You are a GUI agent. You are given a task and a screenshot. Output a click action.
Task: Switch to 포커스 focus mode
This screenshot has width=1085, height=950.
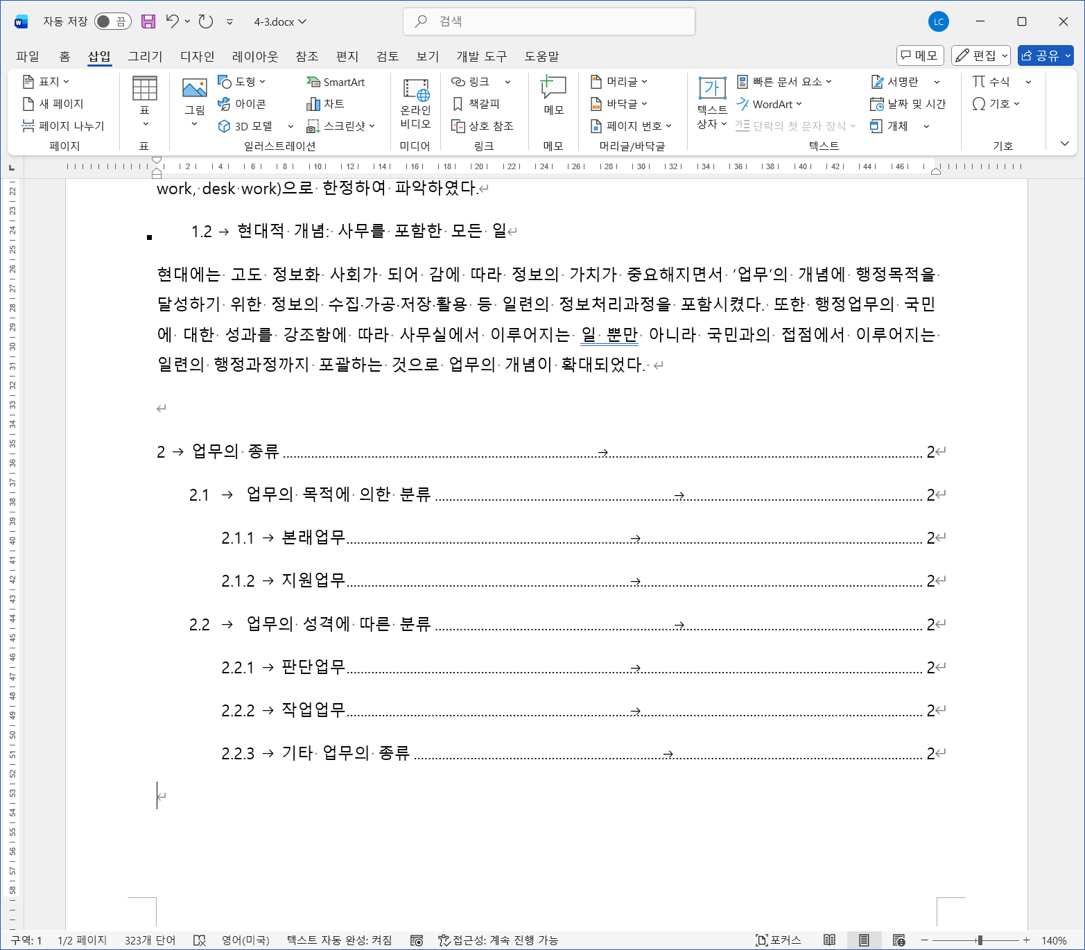pyautogui.click(x=779, y=940)
